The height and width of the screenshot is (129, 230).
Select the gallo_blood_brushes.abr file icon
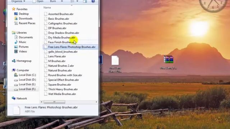tap(46, 52)
